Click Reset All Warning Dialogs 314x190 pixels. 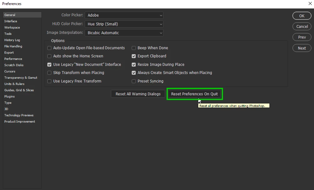(138, 94)
